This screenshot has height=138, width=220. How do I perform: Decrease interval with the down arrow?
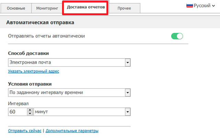coord(30,114)
